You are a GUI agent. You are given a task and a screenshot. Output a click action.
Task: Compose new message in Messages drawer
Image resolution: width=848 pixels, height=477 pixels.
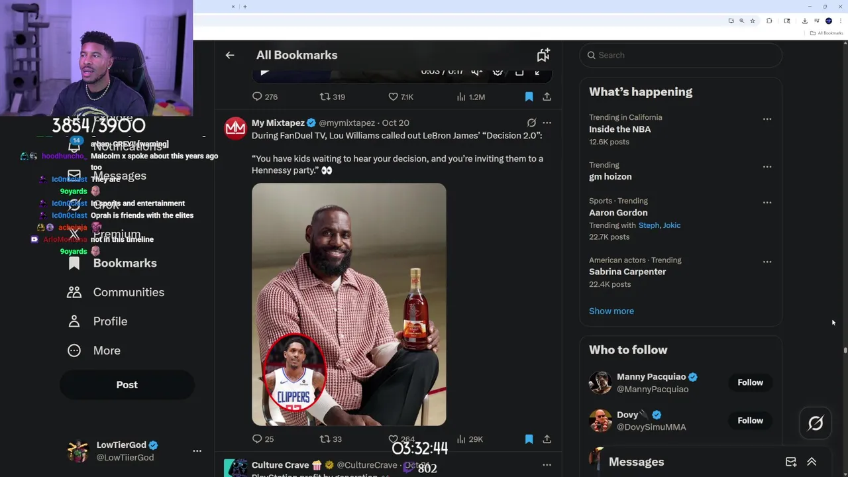[791, 462]
